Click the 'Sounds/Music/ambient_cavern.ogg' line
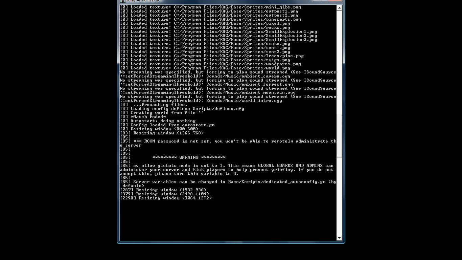The image size is (462, 260). 205,76
